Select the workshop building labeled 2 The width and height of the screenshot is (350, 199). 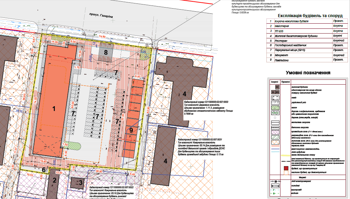[54, 181]
